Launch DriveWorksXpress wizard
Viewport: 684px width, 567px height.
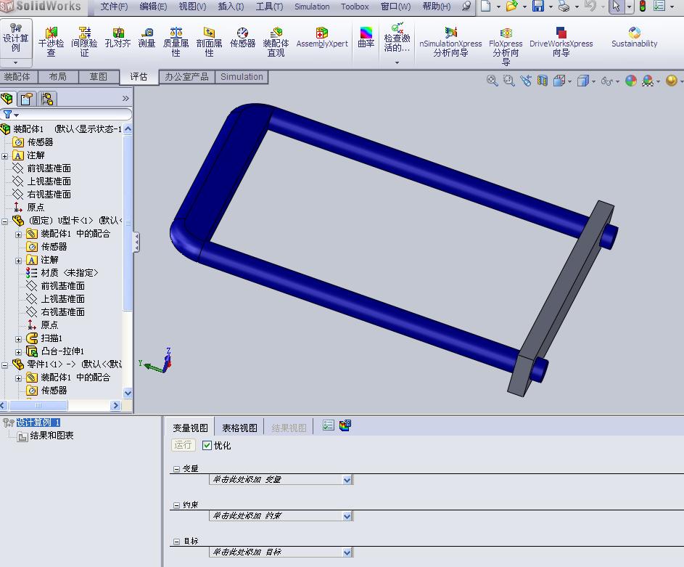click(x=561, y=42)
